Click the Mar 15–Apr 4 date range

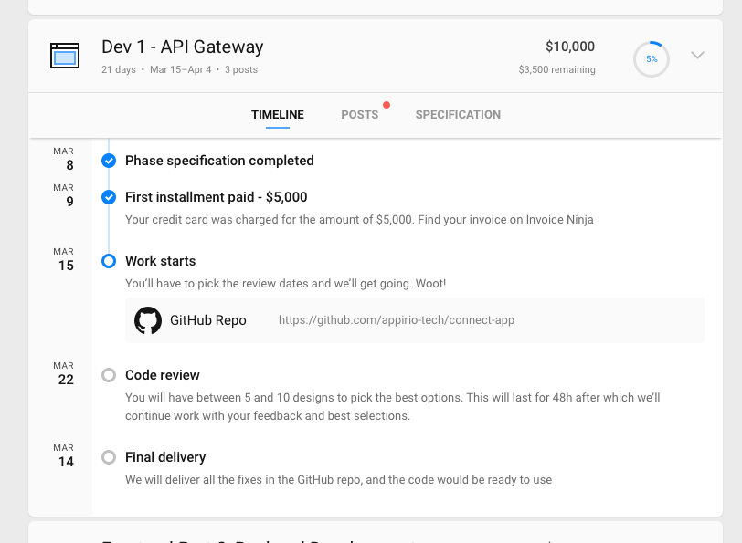(181, 69)
